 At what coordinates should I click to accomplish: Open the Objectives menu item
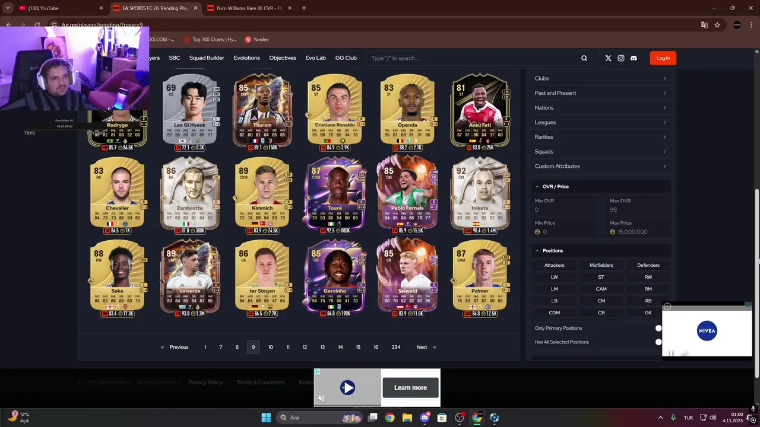point(283,58)
